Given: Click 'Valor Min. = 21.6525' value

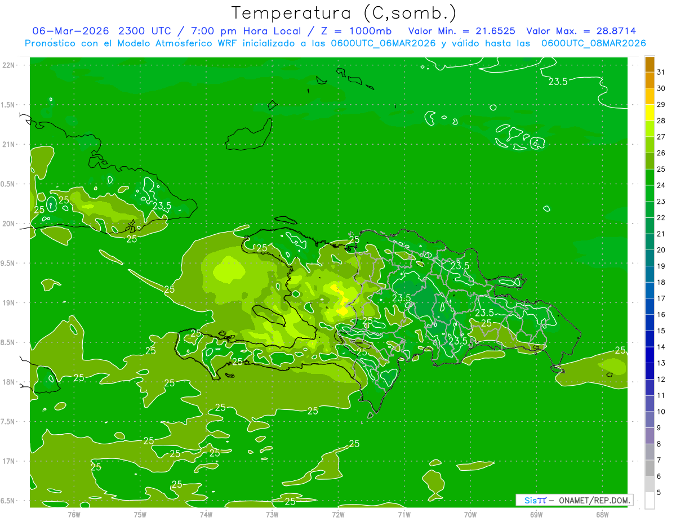Looking at the screenshot, I should point(461,31).
